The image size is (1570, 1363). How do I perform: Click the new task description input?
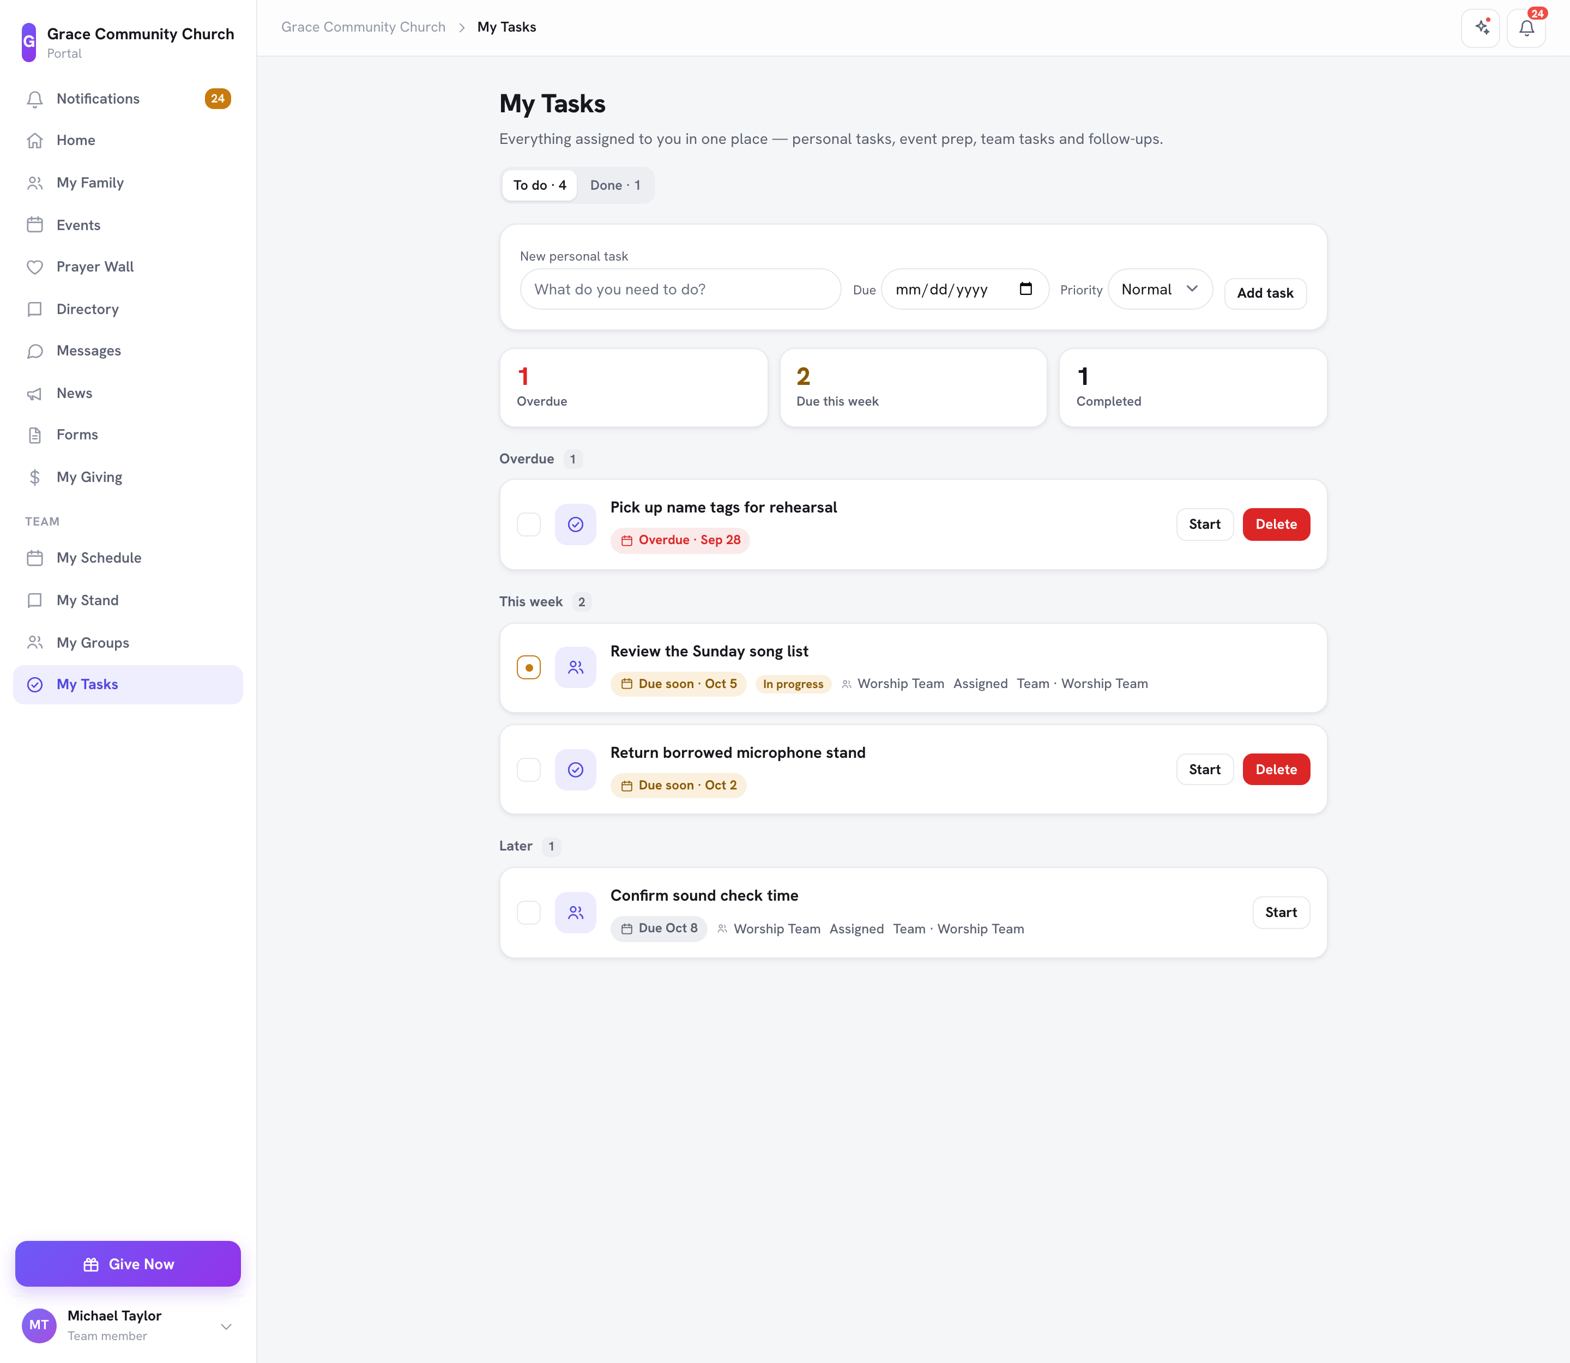[x=680, y=289]
